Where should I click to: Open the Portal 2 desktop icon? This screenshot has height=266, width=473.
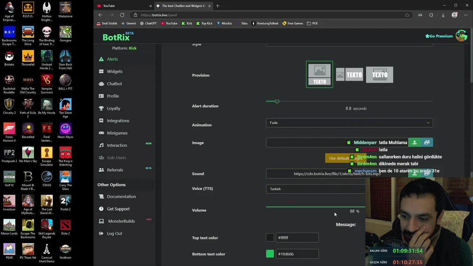pos(65,203)
